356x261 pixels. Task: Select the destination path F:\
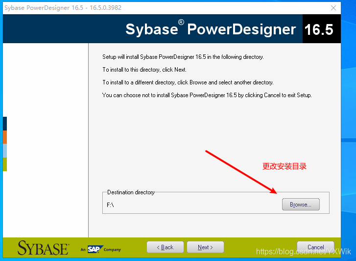[110, 205]
